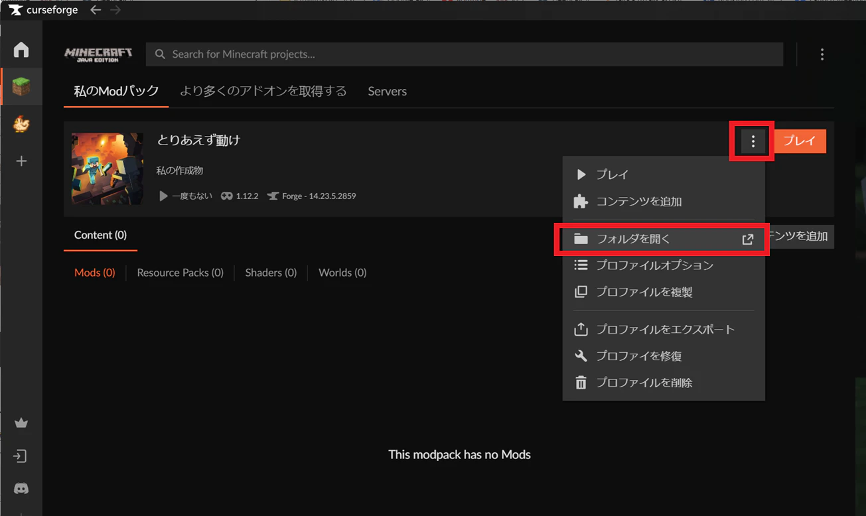Navigate forward with the right arrow
Image resolution: width=866 pixels, height=516 pixels.
[x=115, y=10]
